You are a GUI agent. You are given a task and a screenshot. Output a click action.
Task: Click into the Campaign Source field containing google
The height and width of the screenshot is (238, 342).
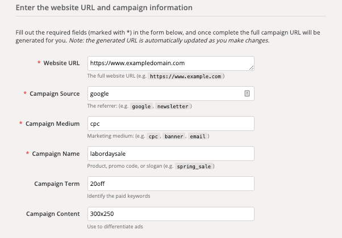[171, 93]
